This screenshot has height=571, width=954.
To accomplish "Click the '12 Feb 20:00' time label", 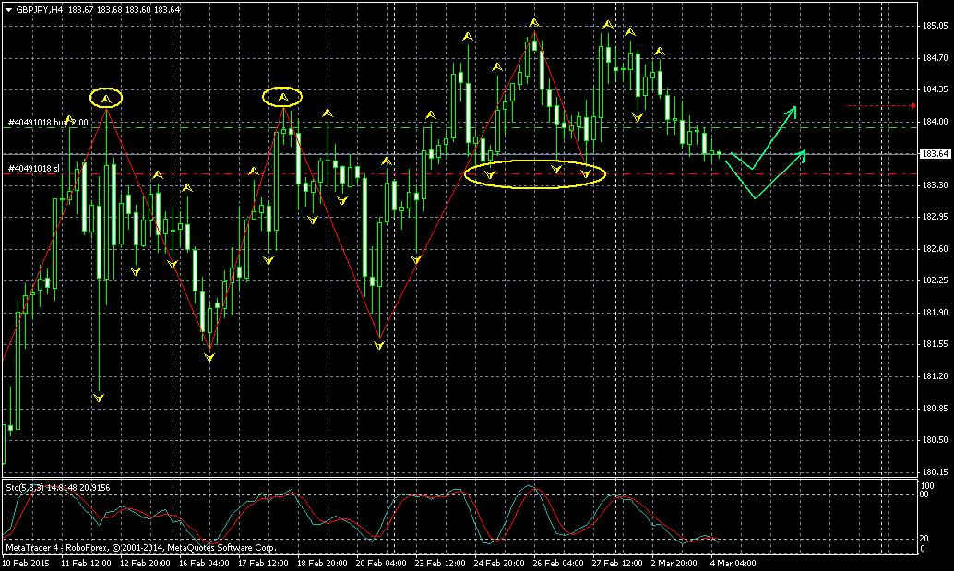I will click(146, 563).
